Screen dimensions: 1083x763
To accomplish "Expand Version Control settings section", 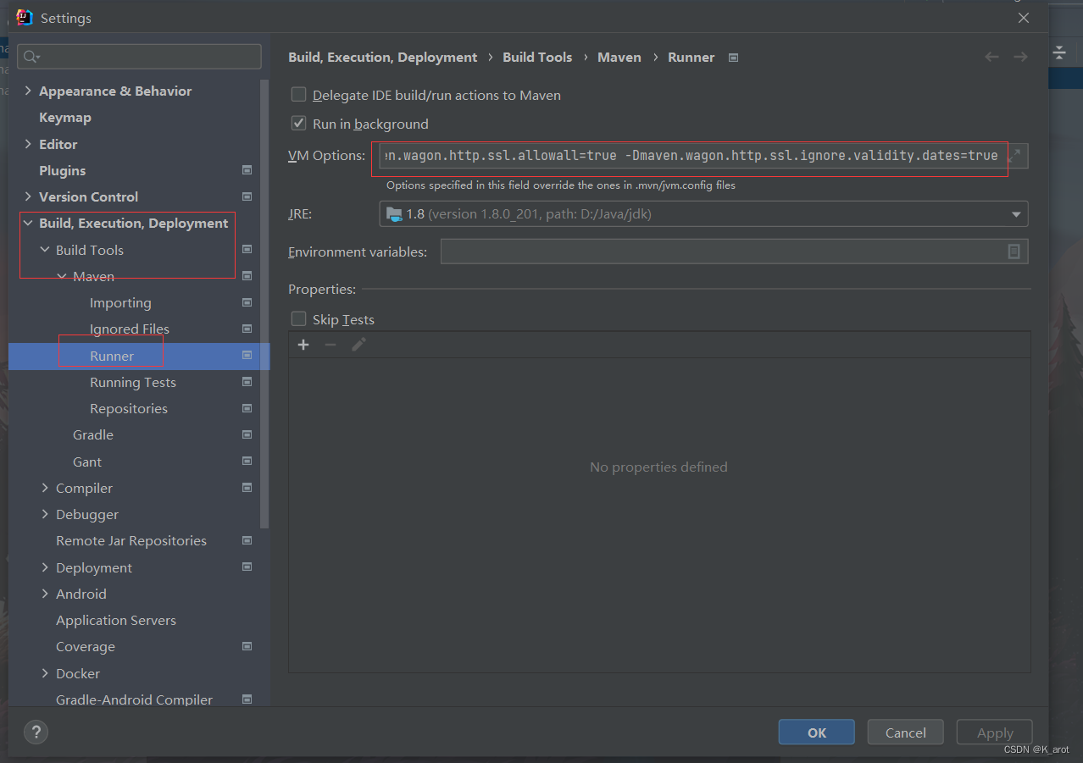I will [x=28, y=196].
